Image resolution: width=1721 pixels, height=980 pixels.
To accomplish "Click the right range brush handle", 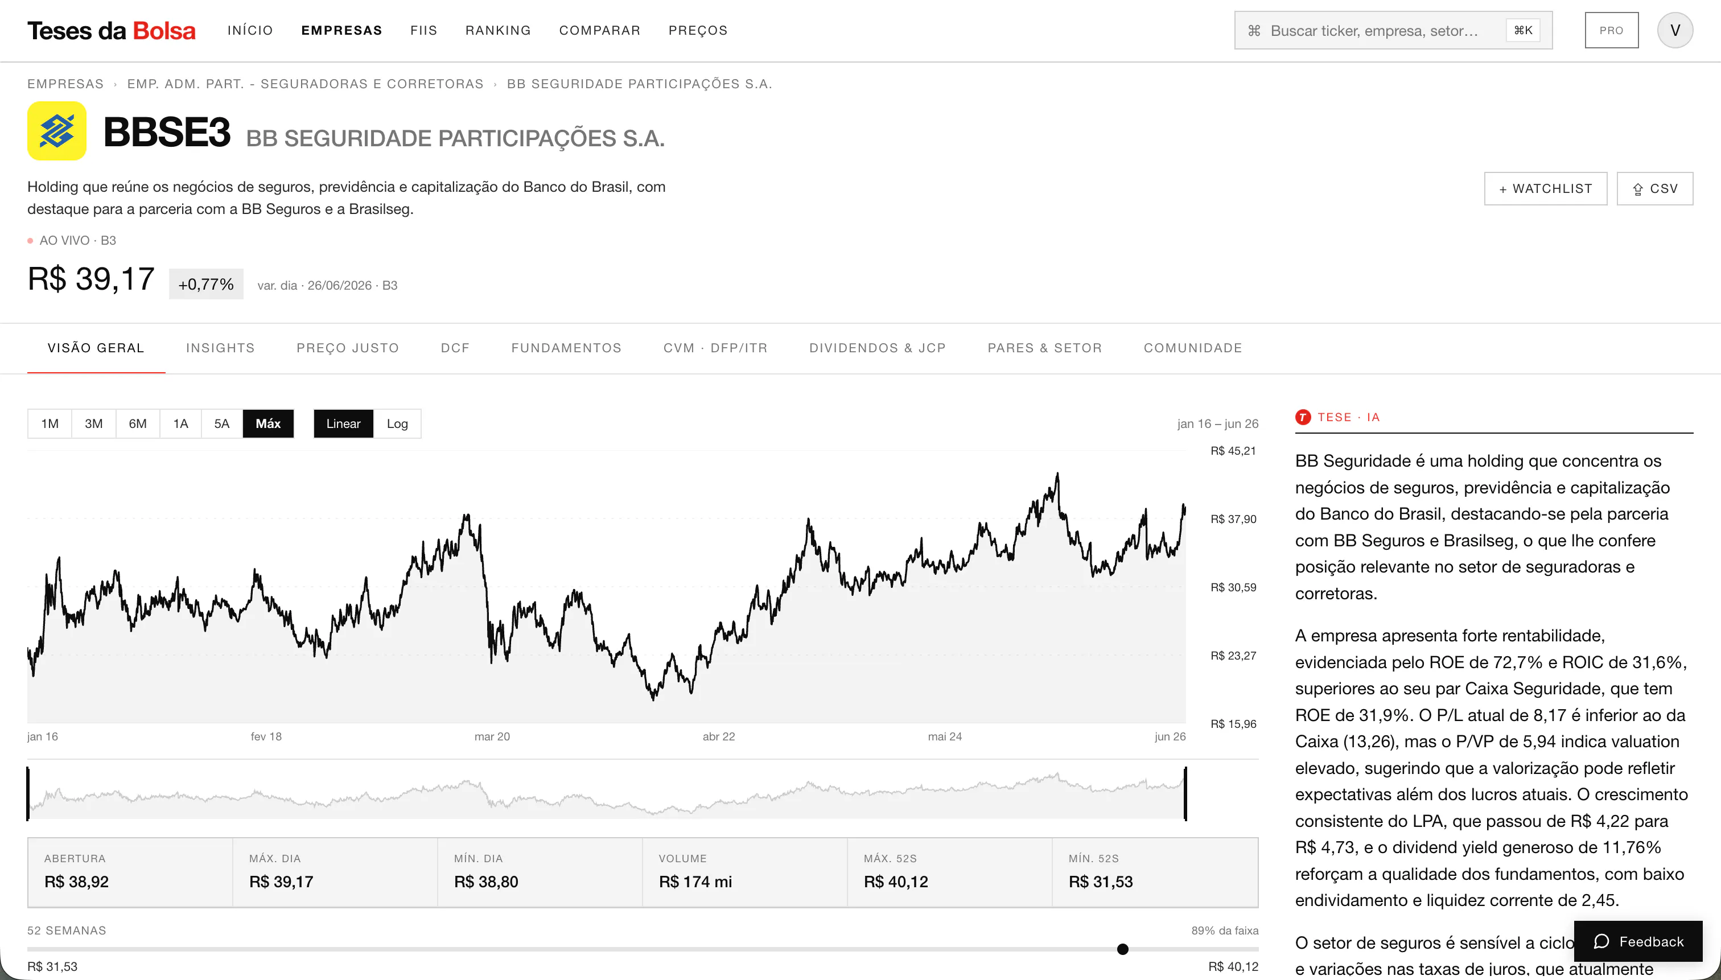I will coord(1185,793).
